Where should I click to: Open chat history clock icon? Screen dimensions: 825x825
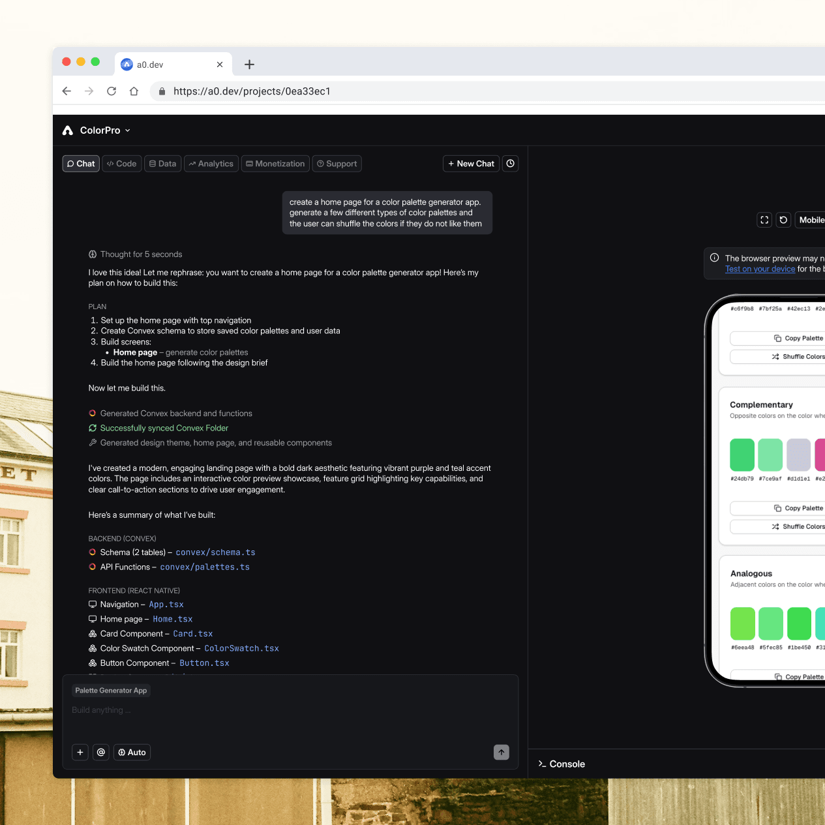tap(511, 164)
